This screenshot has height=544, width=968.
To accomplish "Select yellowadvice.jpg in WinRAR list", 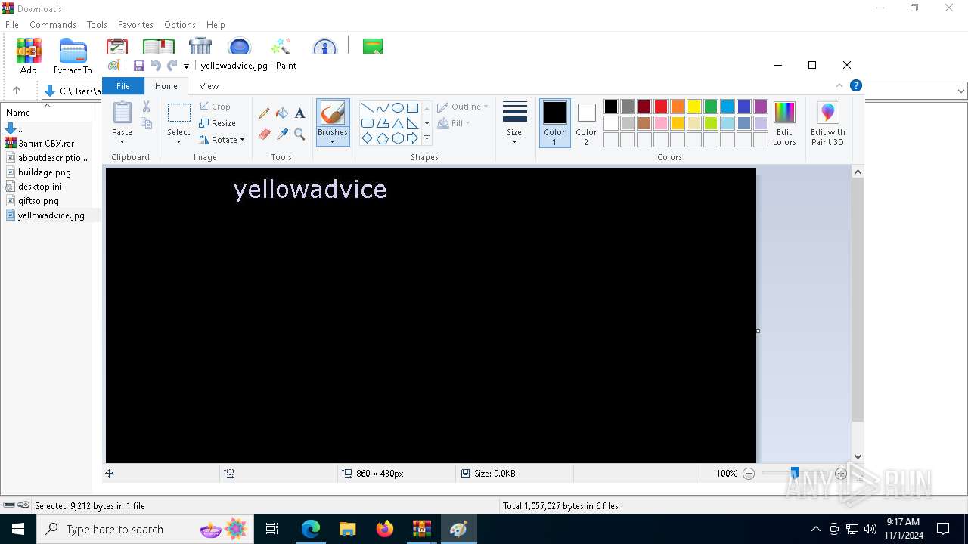I will click(x=51, y=215).
